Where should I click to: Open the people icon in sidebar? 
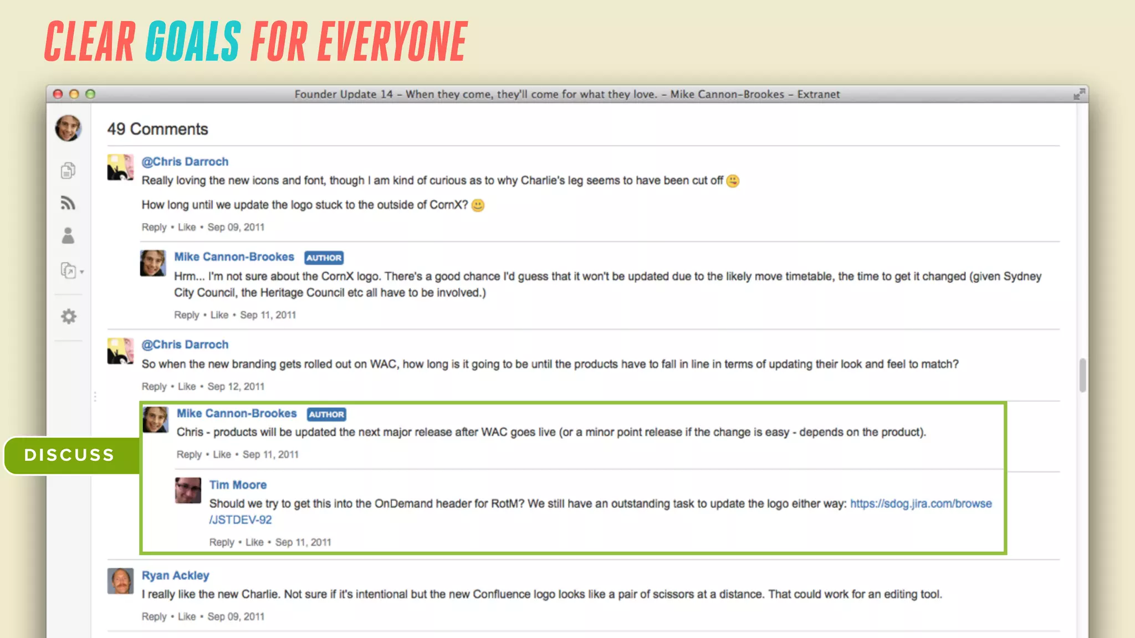(68, 236)
